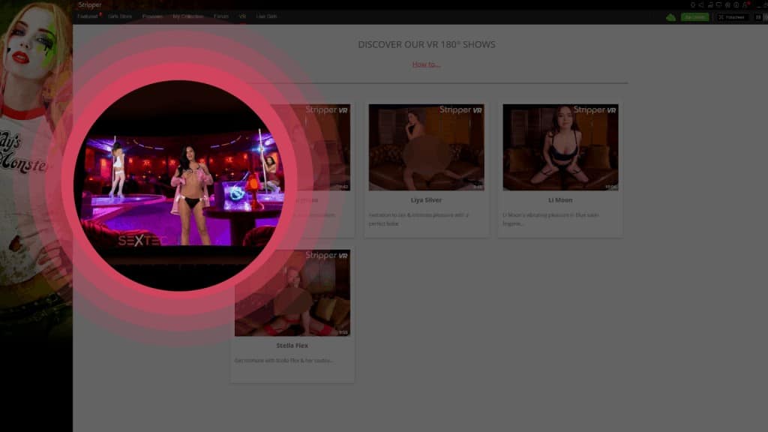Open the circular info icon near top-right
The height and width of the screenshot is (432, 768).
point(736,5)
